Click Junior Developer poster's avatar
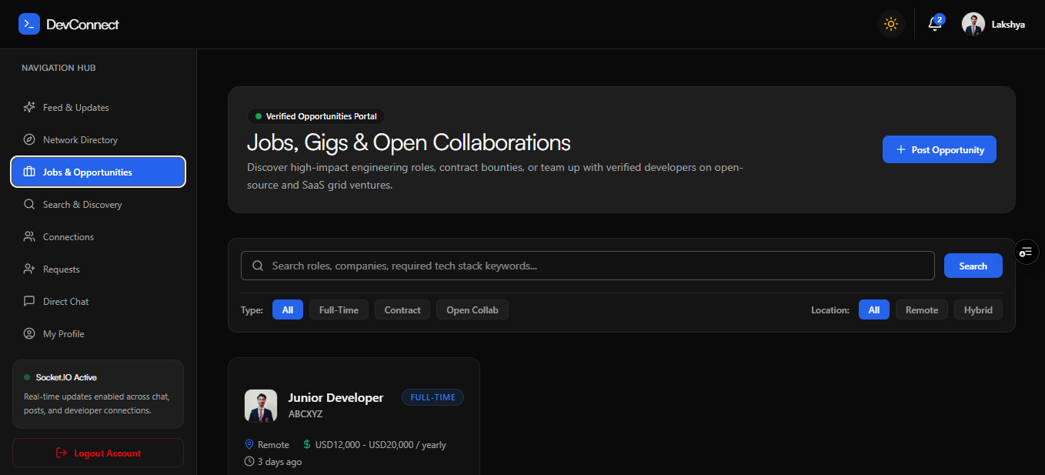This screenshot has width=1045, height=475. [x=261, y=406]
